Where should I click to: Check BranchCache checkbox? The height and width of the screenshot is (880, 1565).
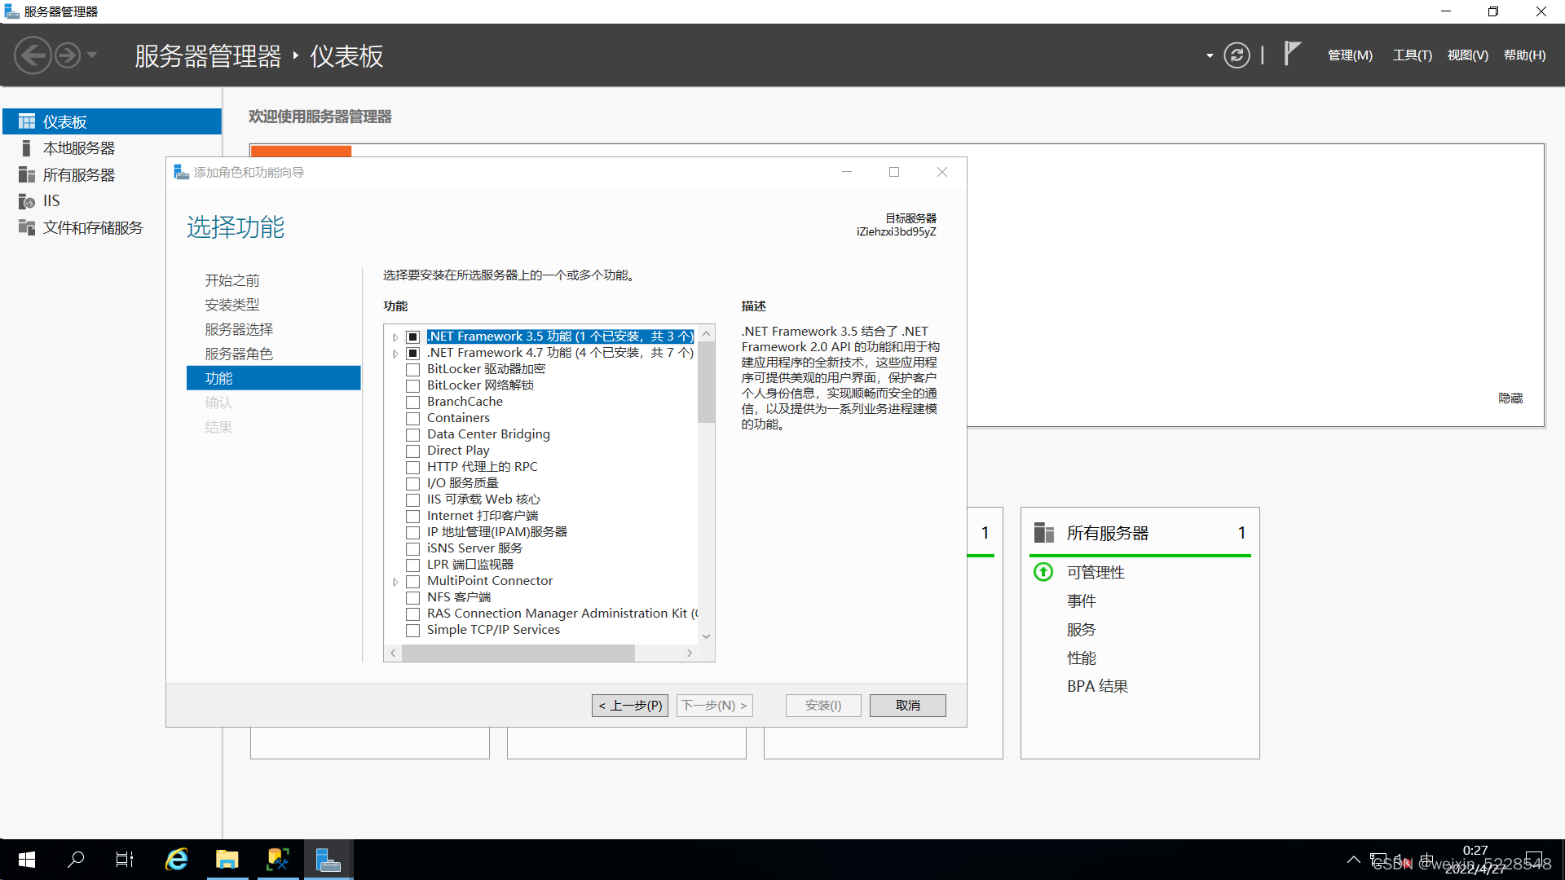pos(413,403)
